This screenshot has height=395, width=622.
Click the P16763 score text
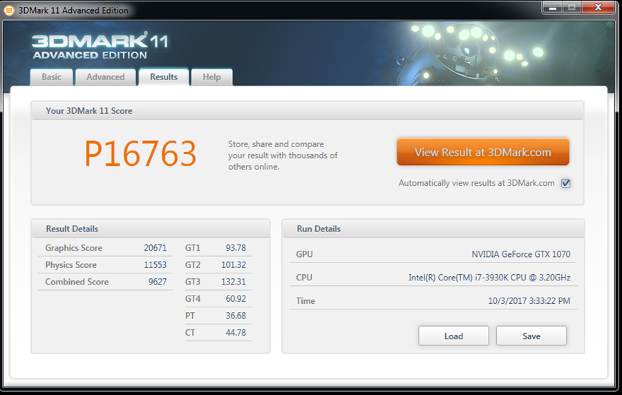coord(140,153)
